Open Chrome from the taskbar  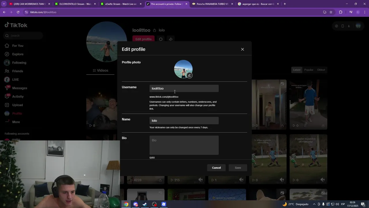126,204
